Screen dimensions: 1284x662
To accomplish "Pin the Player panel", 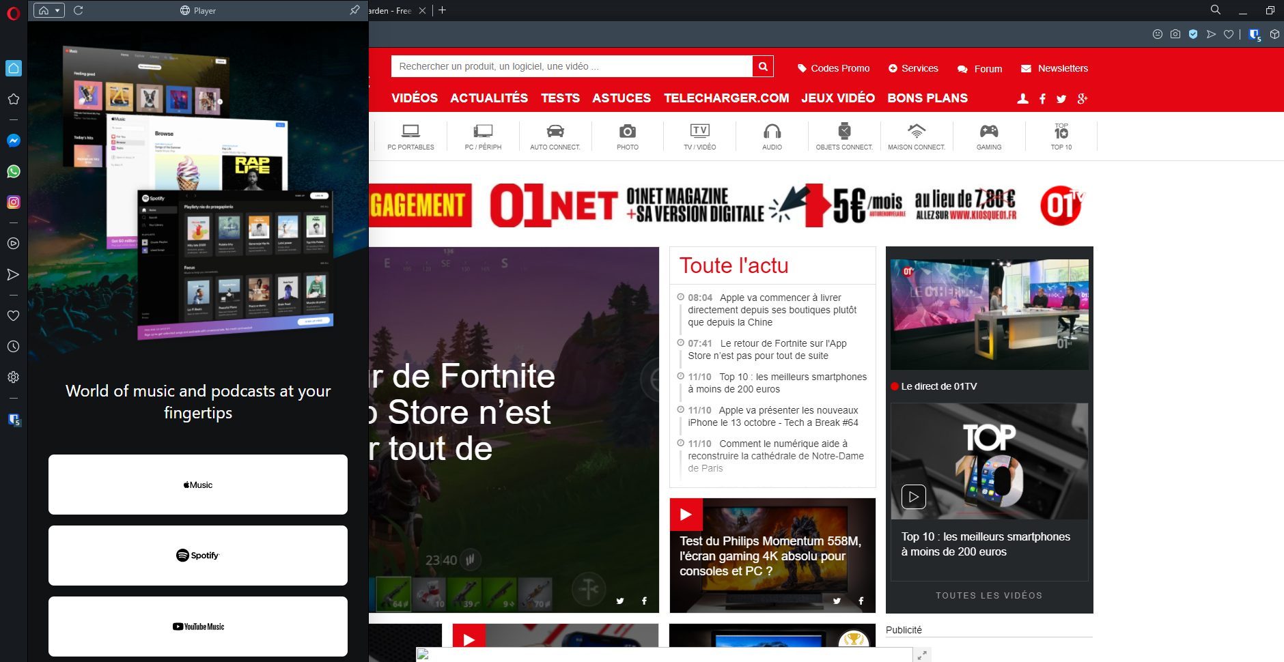I will 354,10.
